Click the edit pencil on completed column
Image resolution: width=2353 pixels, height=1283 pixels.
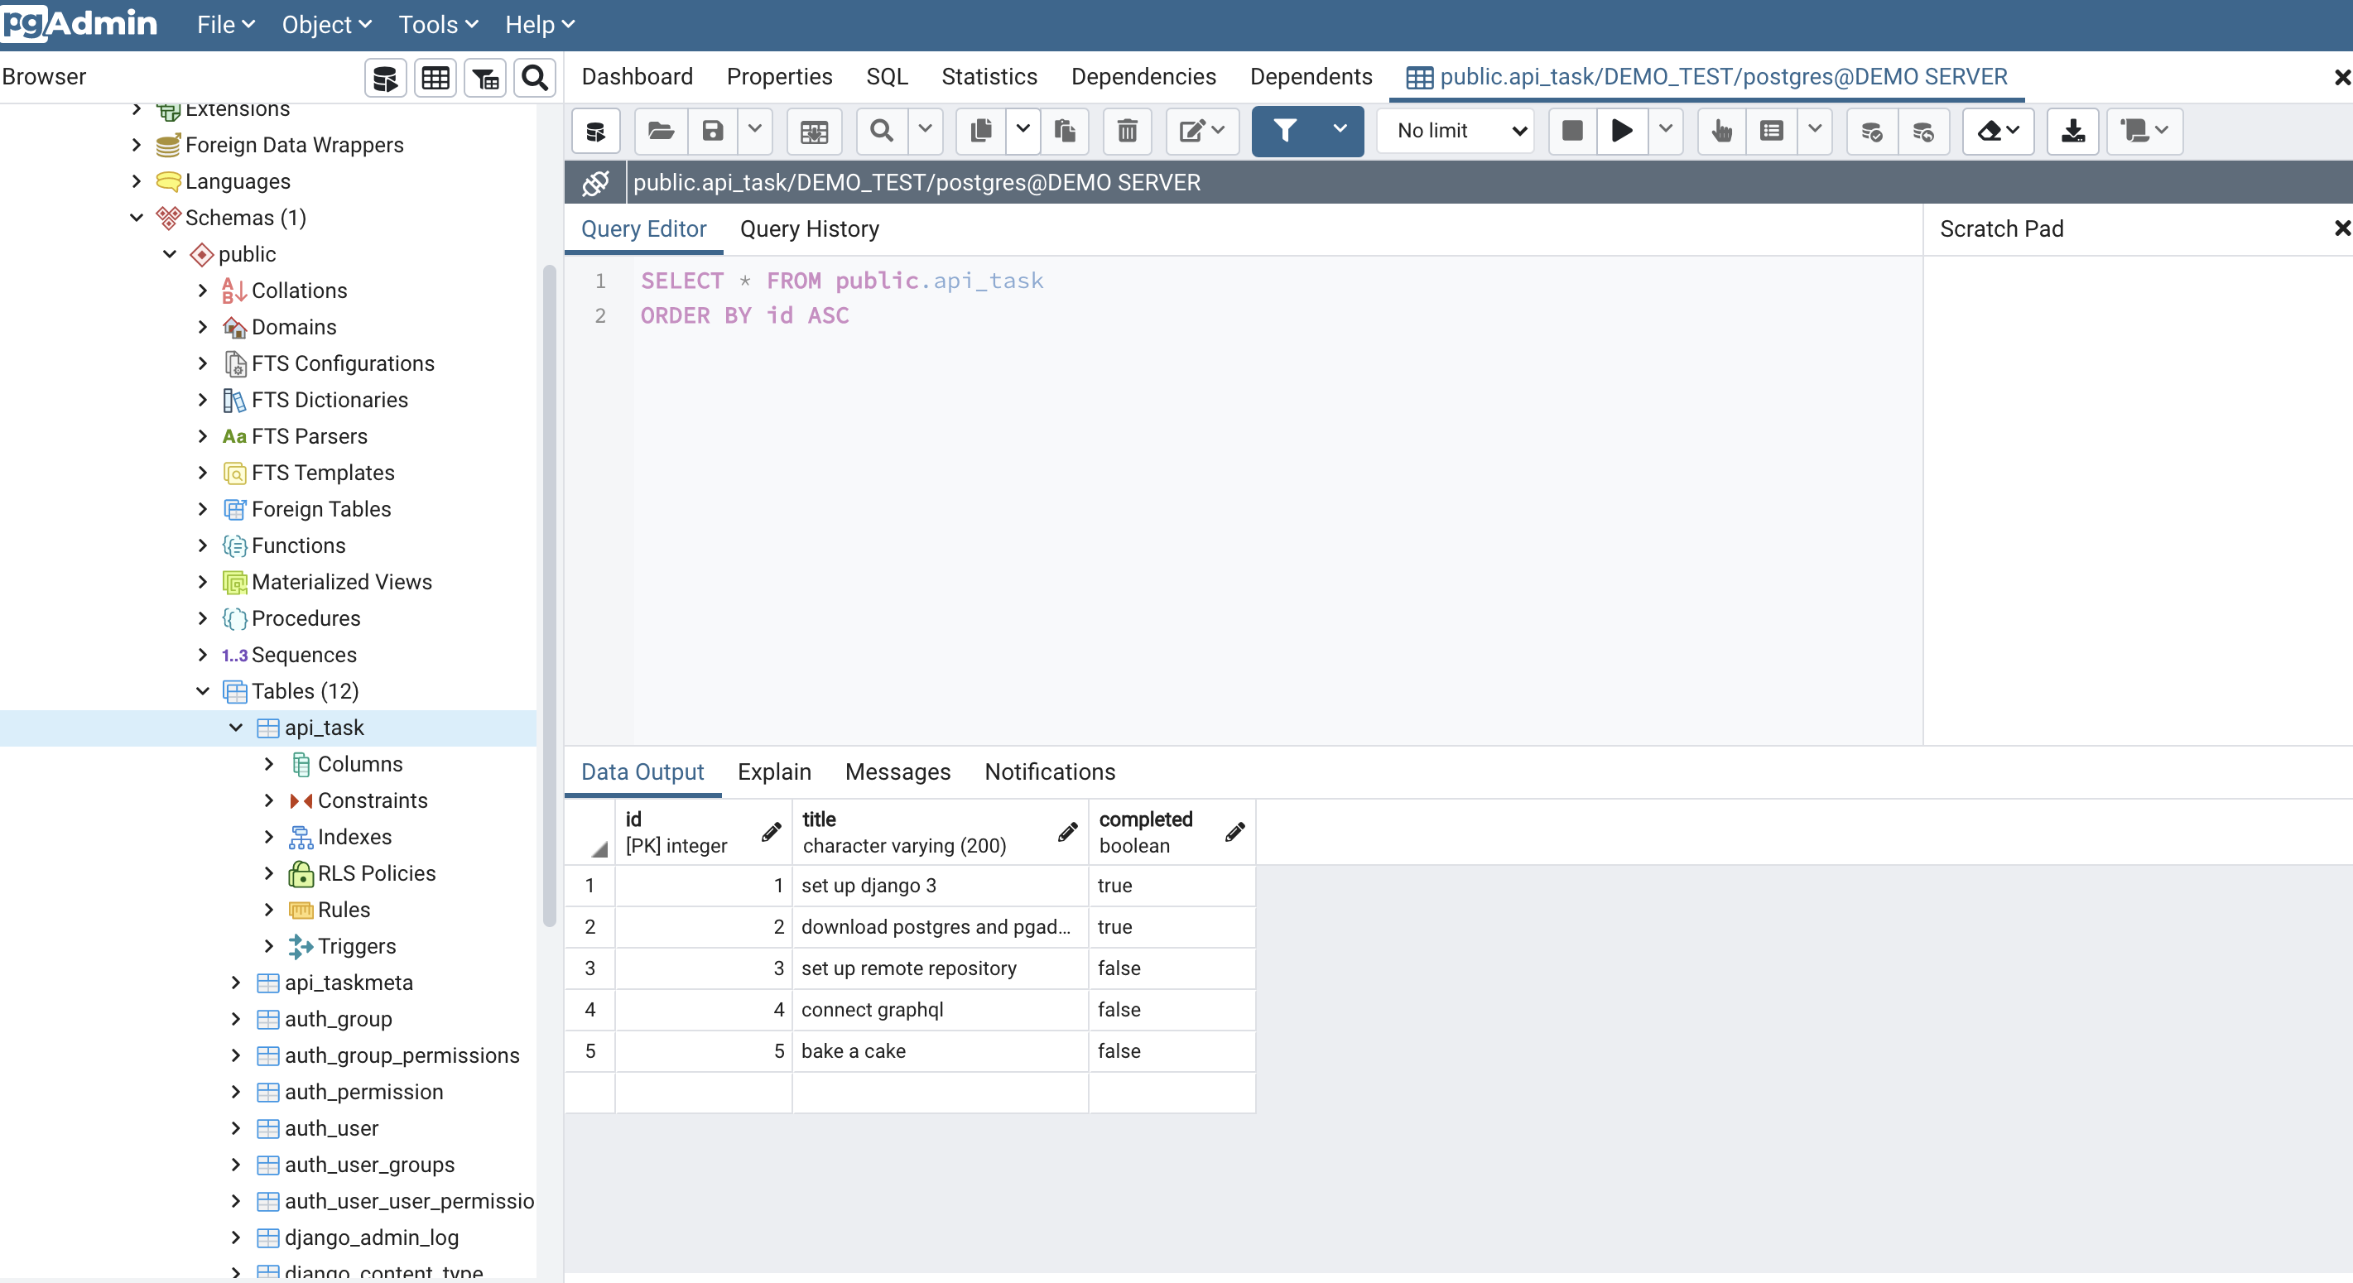(x=1234, y=832)
